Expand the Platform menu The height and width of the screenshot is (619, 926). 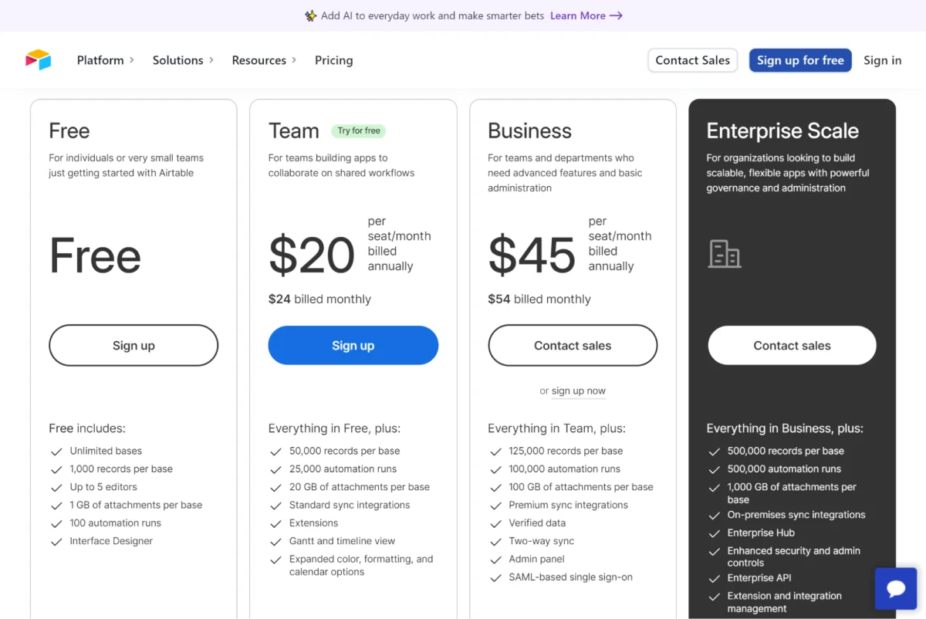click(x=106, y=60)
